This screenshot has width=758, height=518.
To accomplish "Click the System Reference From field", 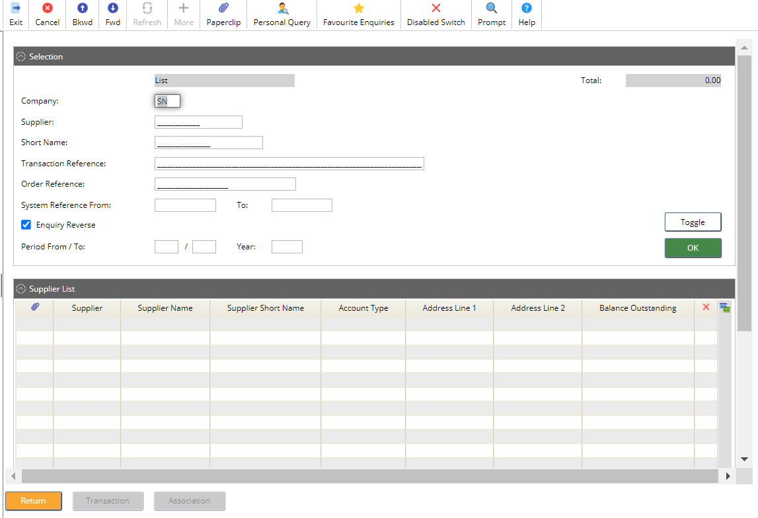I will [185, 205].
